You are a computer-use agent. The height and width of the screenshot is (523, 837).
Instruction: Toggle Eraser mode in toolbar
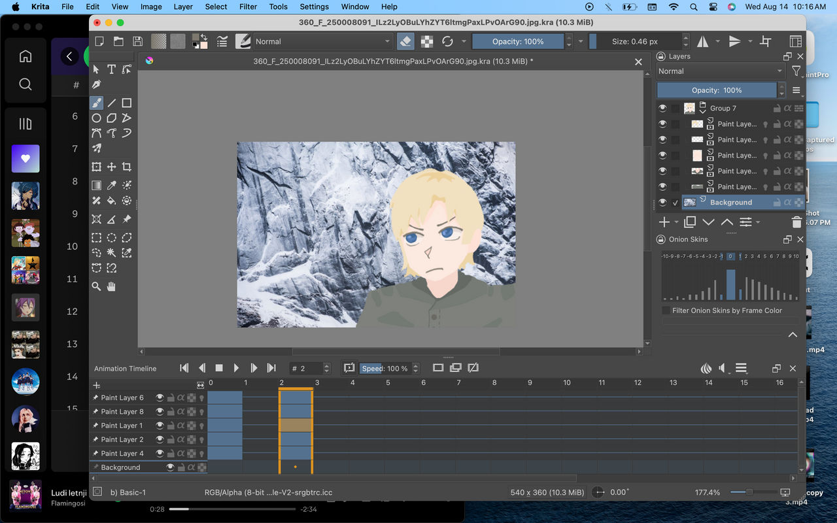coord(405,41)
